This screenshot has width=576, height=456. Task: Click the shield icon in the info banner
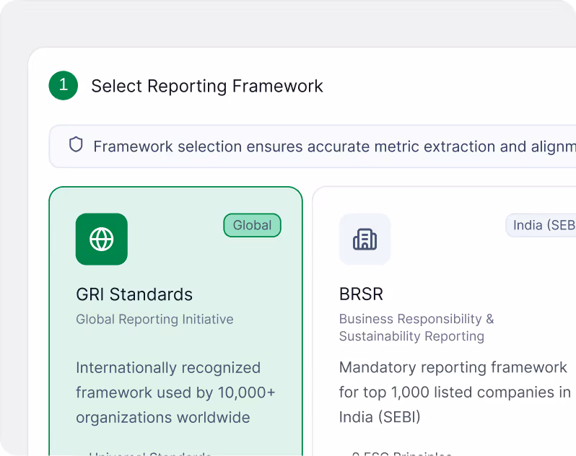pyautogui.click(x=76, y=145)
